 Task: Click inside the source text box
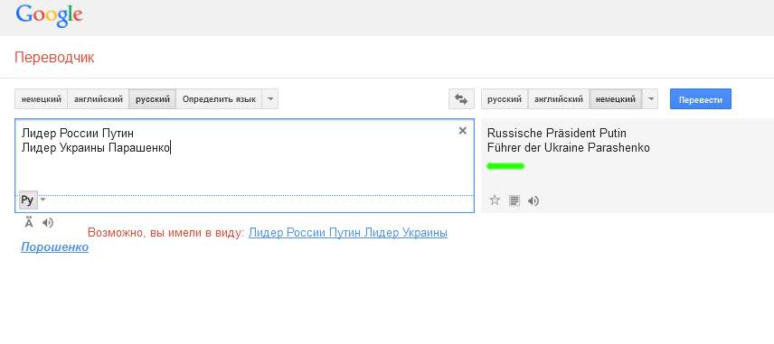tap(244, 165)
